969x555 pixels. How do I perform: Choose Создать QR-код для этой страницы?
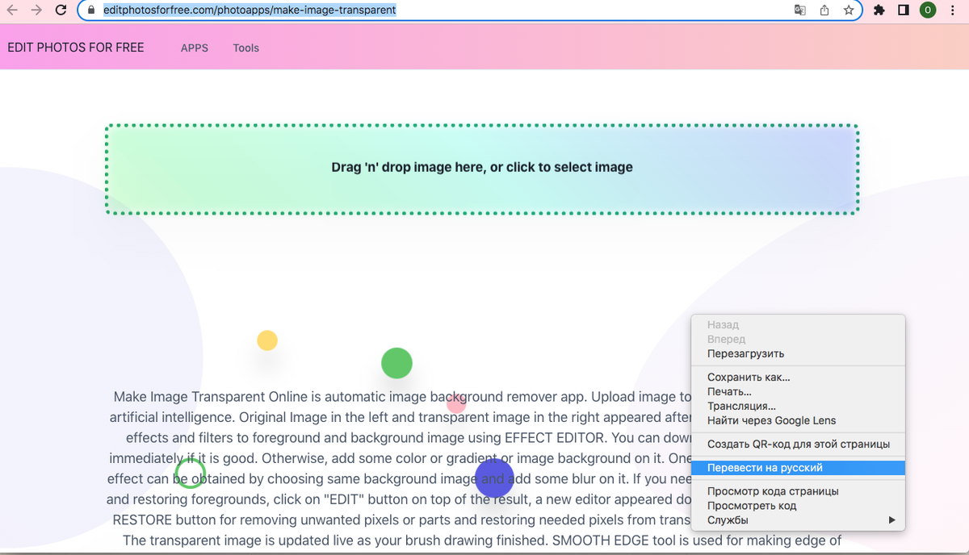pyautogui.click(x=798, y=444)
